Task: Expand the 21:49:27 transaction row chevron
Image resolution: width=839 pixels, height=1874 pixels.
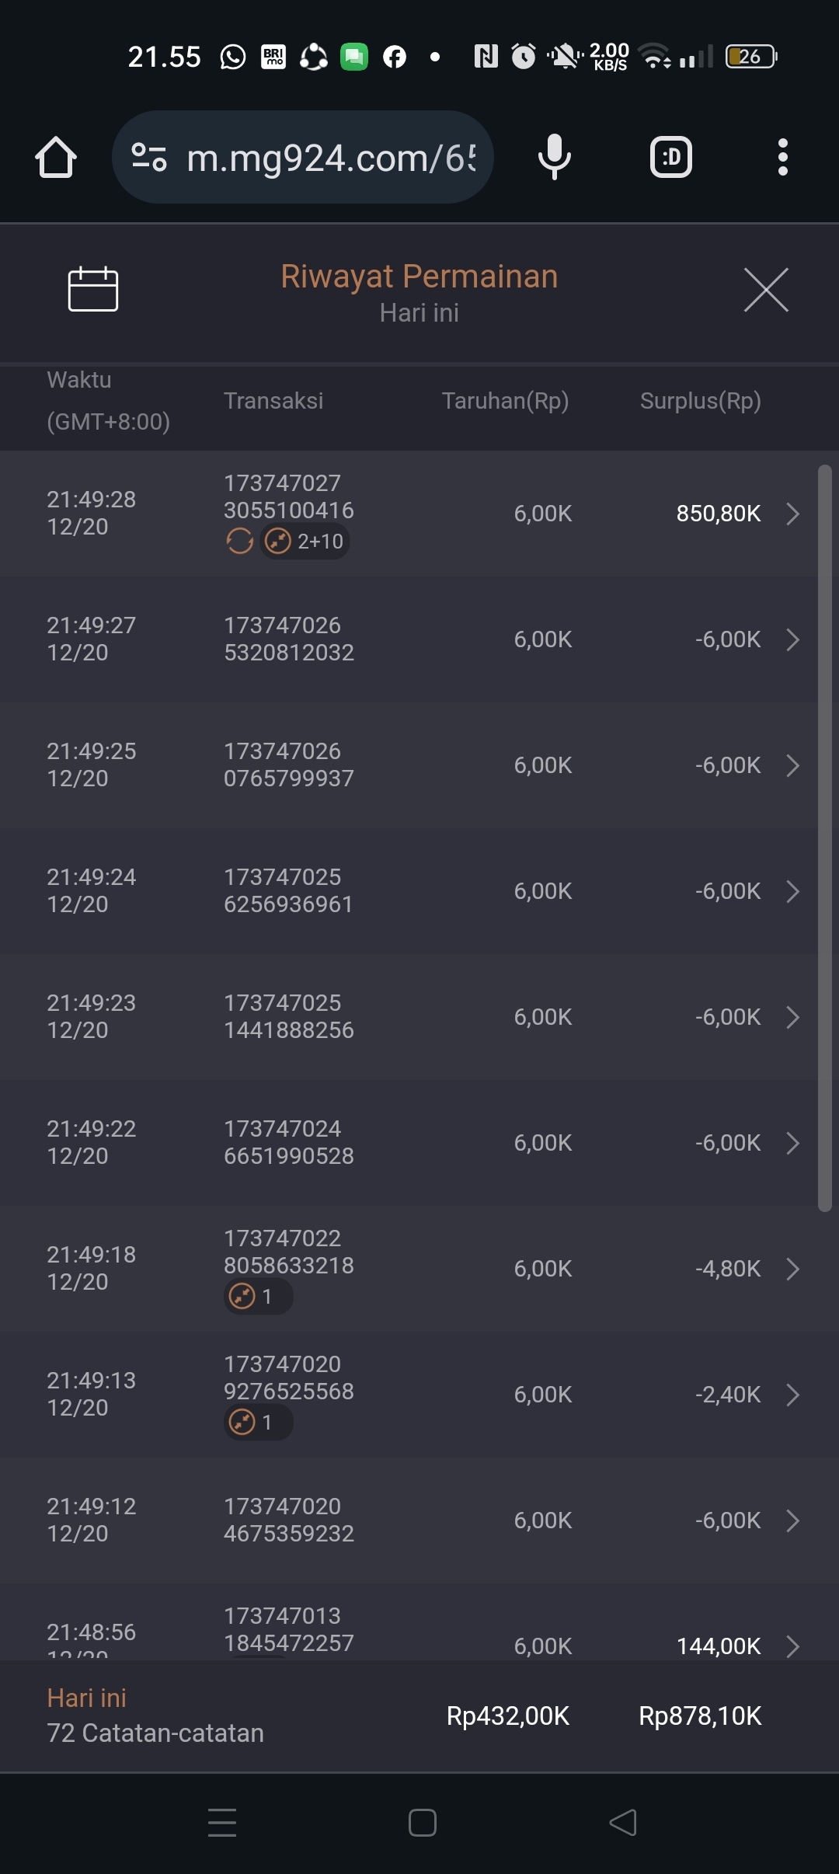Action: point(792,639)
